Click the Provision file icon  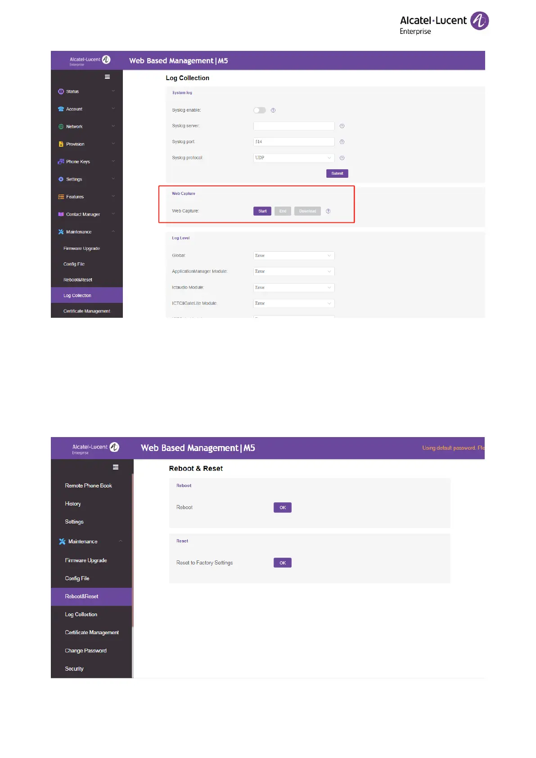click(61, 144)
